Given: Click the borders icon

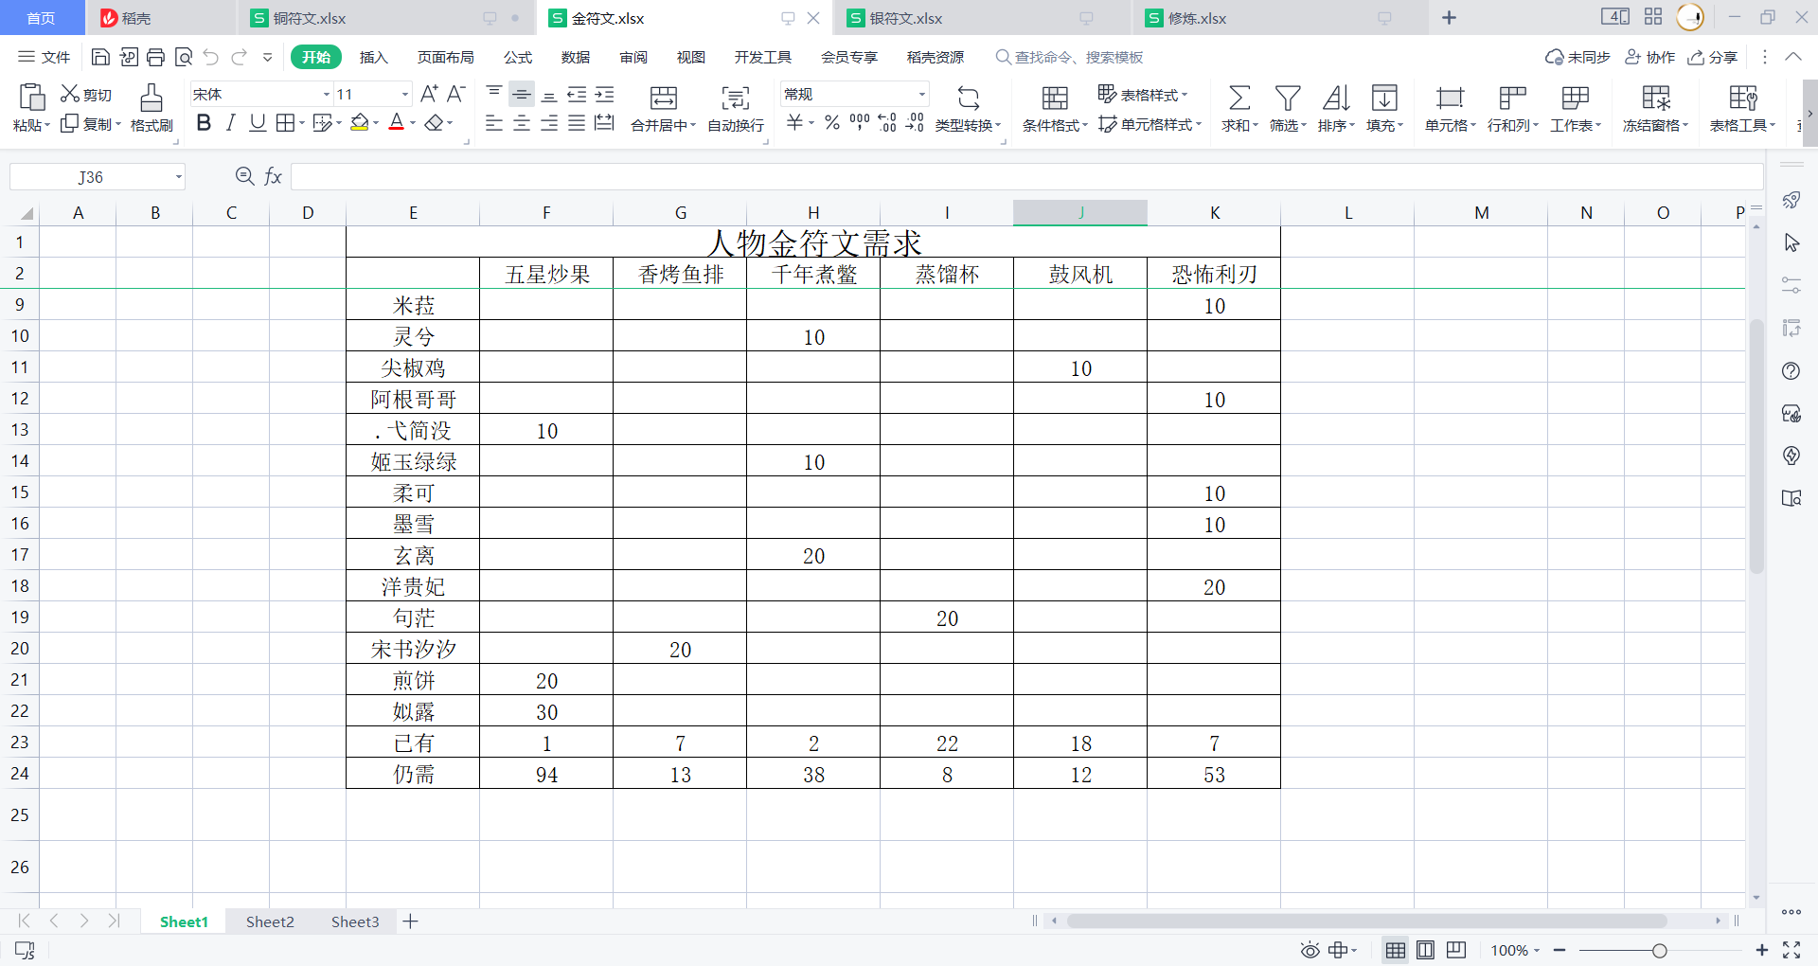Looking at the screenshot, I should pos(285,123).
